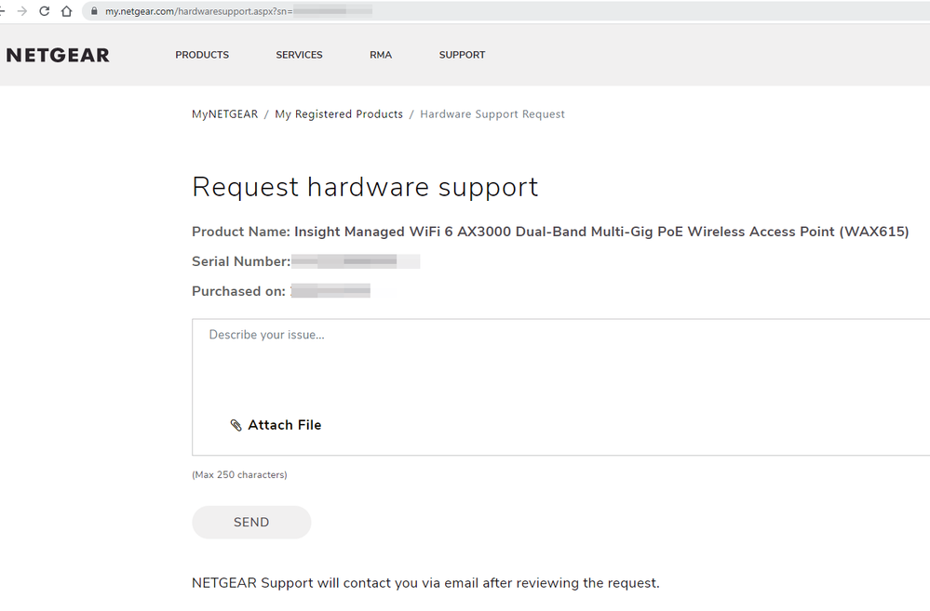930x611 pixels.
Task: Click the Hardware Support Request breadcrumb
Action: [x=492, y=114]
